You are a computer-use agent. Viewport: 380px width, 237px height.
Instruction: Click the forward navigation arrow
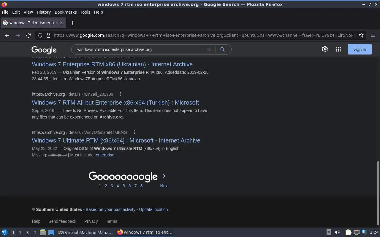pyautogui.click(x=18, y=35)
